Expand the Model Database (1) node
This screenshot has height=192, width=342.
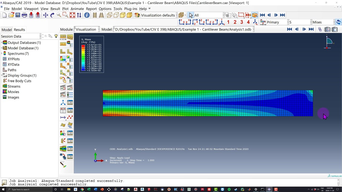(2, 48)
